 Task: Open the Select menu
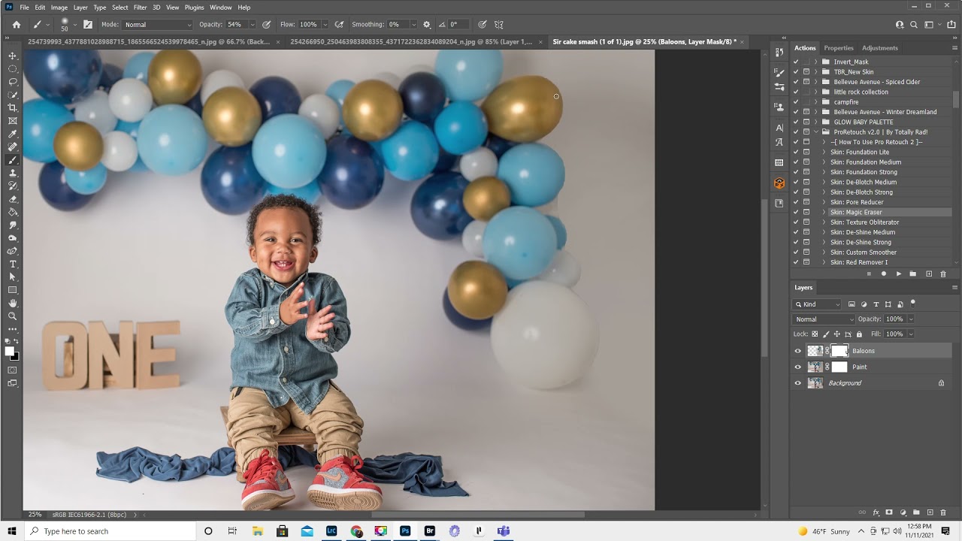click(x=120, y=8)
